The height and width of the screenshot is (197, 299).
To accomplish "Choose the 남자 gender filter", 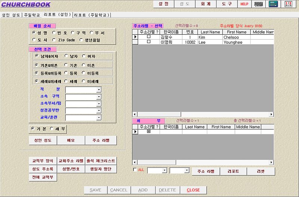I will click(66, 56).
